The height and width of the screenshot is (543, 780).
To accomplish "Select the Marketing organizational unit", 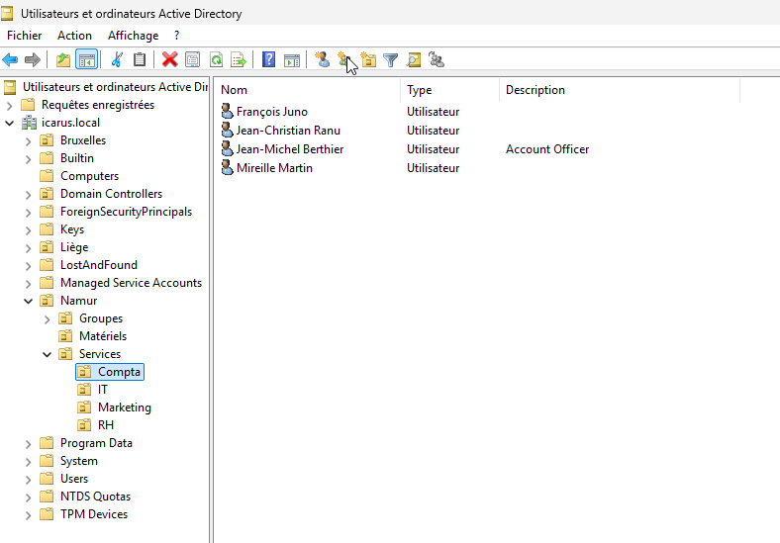I will point(125,407).
